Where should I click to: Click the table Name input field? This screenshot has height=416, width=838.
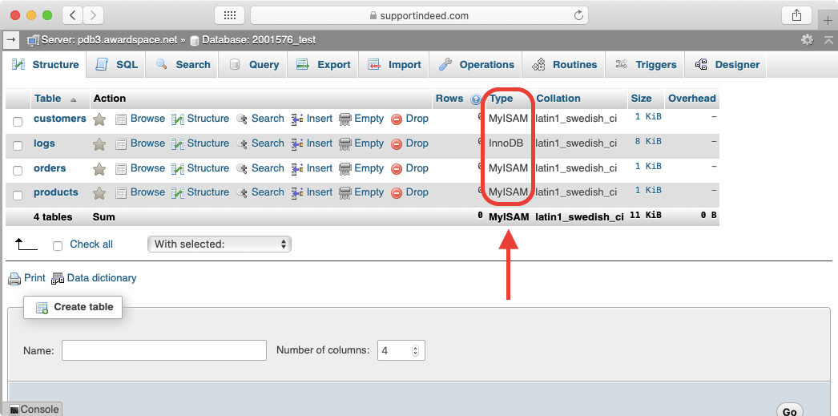point(163,350)
